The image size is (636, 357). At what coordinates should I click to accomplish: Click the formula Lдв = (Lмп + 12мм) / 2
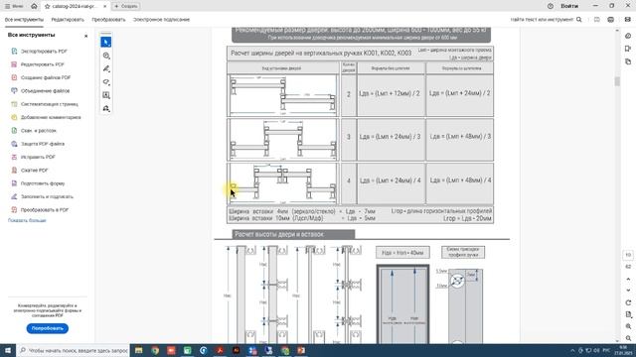(x=390, y=93)
